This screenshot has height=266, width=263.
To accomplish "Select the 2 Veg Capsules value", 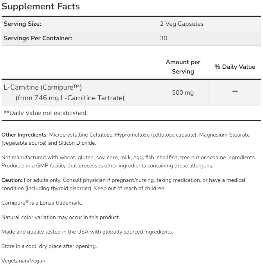I will [182, 24].
